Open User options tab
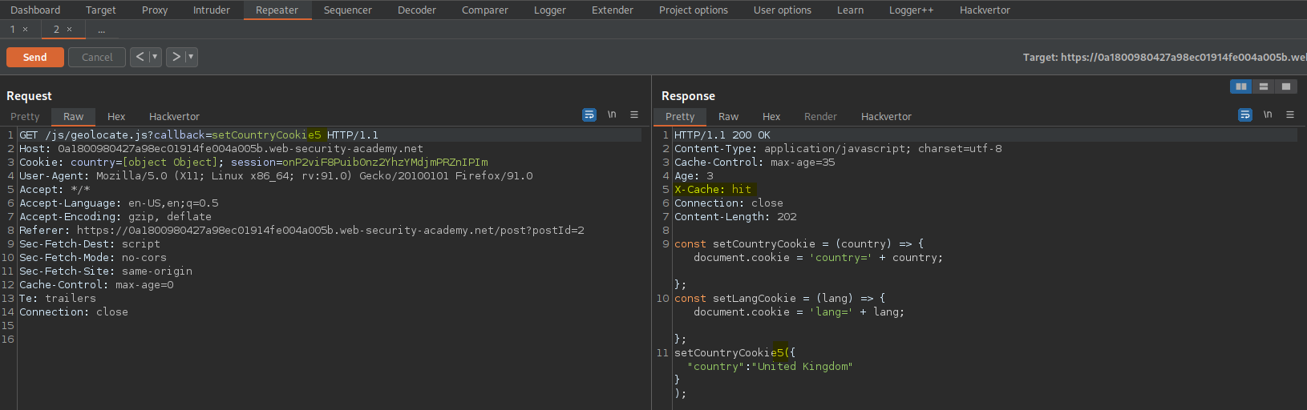 point(783,10)
